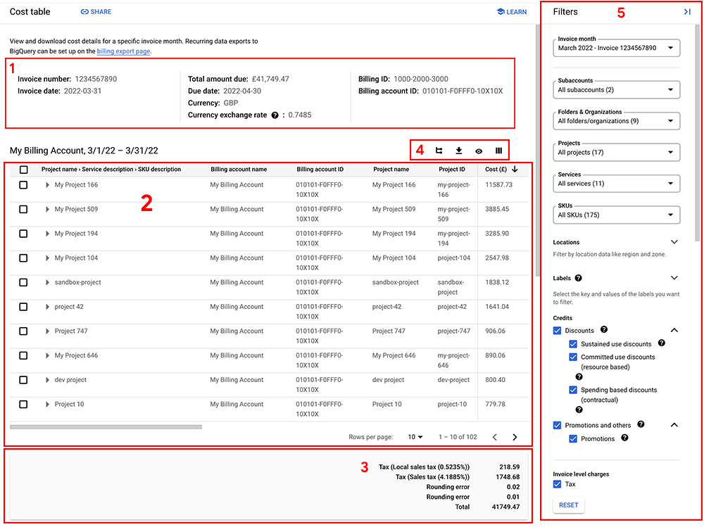Click the help icon beside Labels
The width and height of the screenshot is (704, 527).
pyautogui.click(x=578, y=279)
